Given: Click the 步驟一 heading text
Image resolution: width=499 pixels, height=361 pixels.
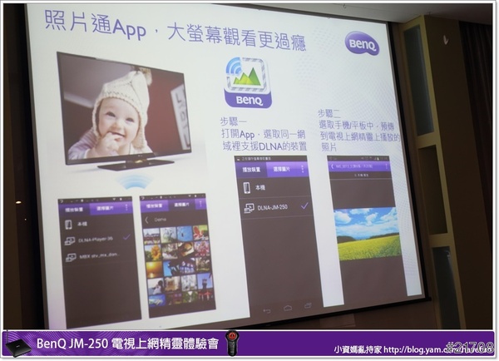Looking at the screenshot, I should pyautogui.click(x=233, y=121).
